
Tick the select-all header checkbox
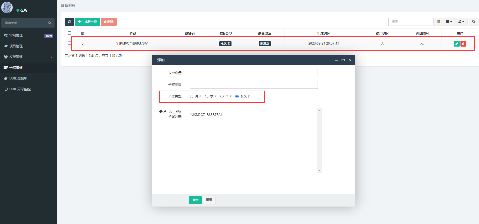pos(69,33)
